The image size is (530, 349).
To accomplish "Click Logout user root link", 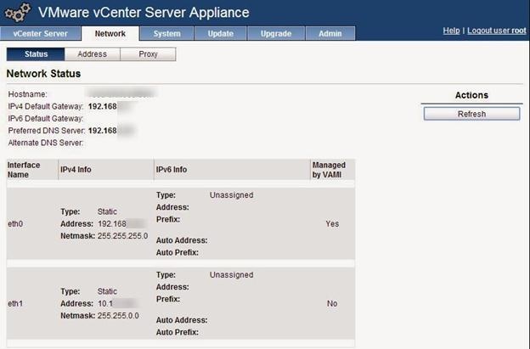I will (497, 31).
